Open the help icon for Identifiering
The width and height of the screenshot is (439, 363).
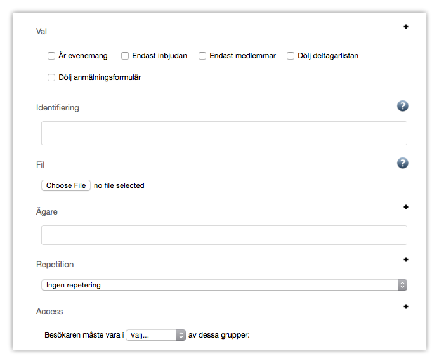(x=402, y=106)
